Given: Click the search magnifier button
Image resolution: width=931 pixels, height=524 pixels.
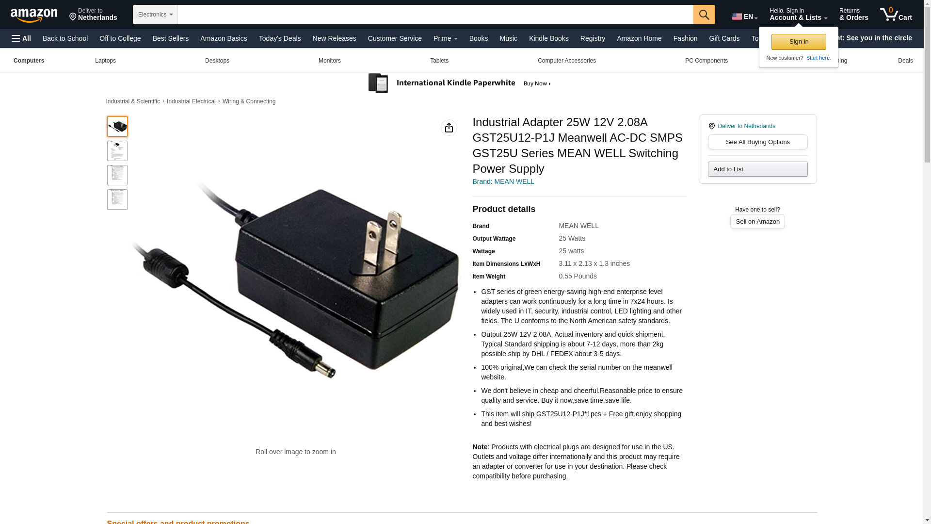Looking at the screenshot, I should (704, 15).
